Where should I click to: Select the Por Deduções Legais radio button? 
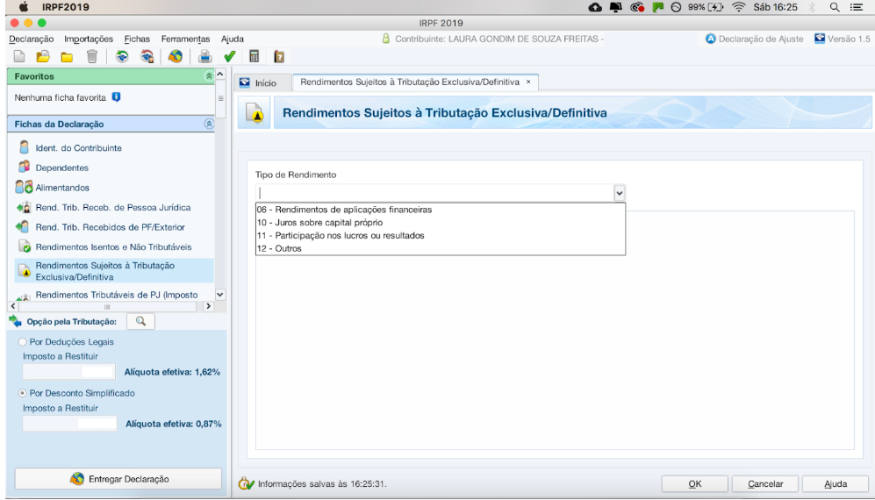click(22, 341)
